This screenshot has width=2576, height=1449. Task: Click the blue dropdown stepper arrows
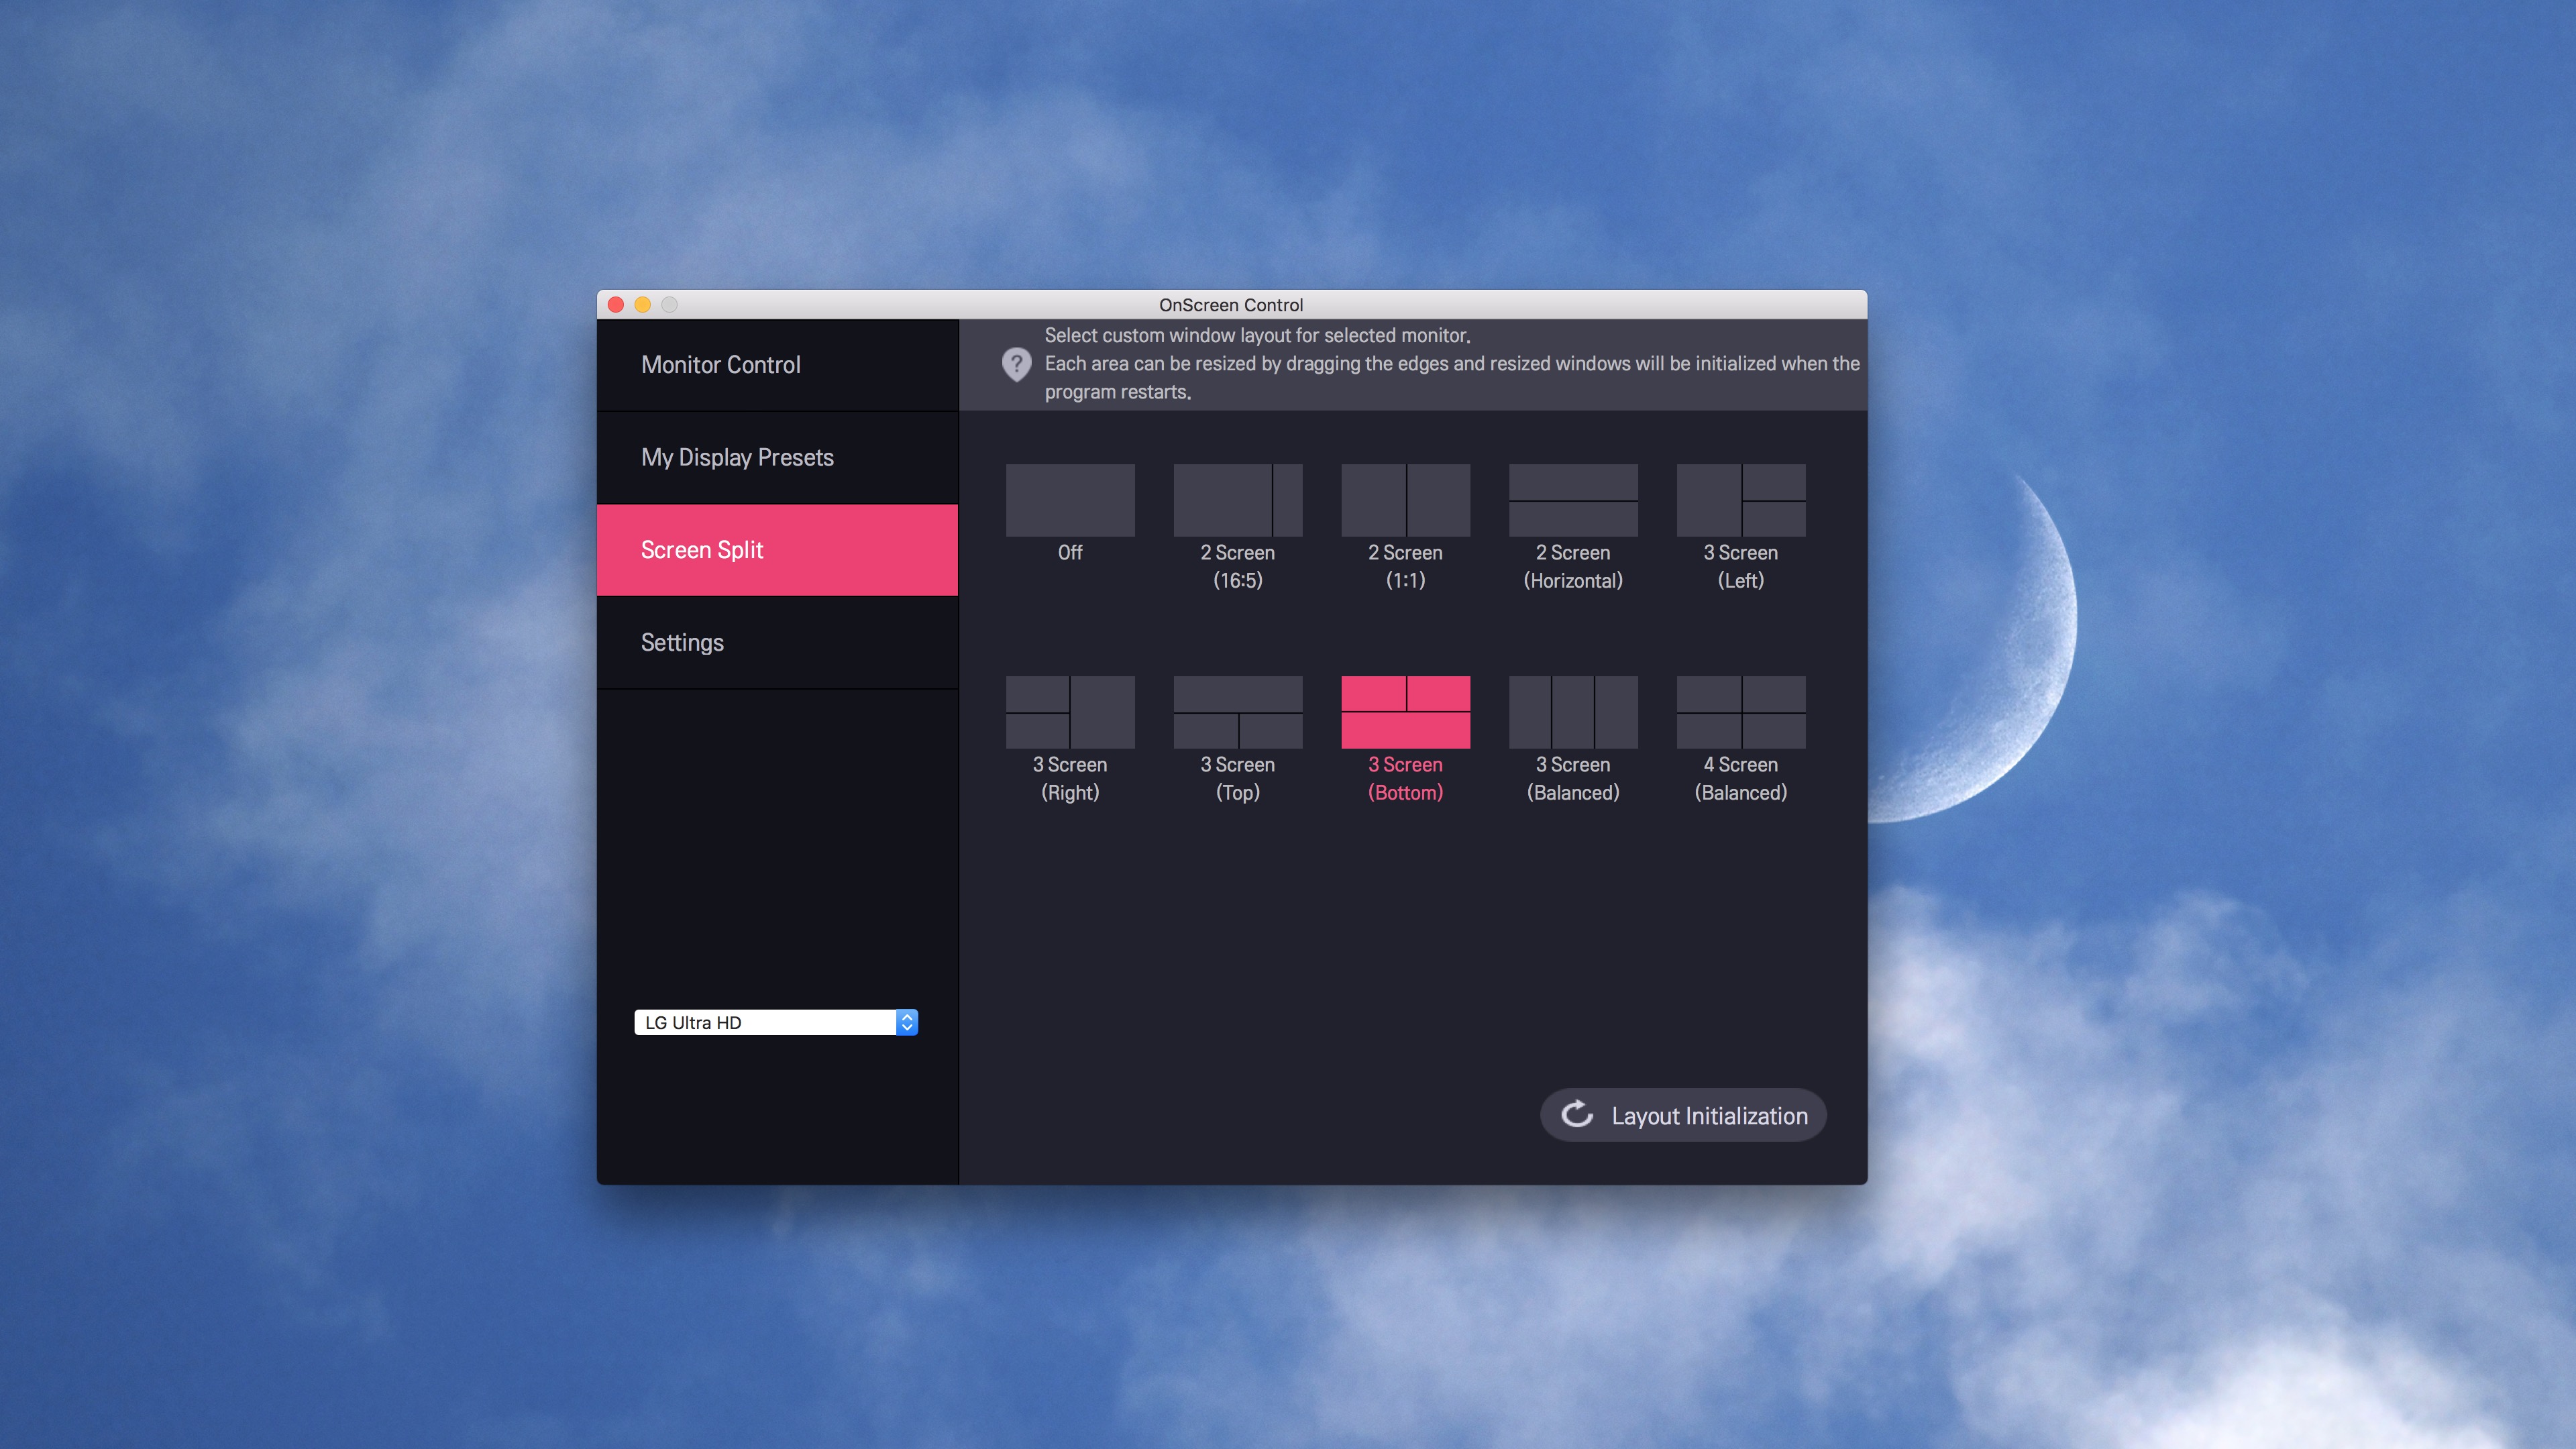point(906,1022)
